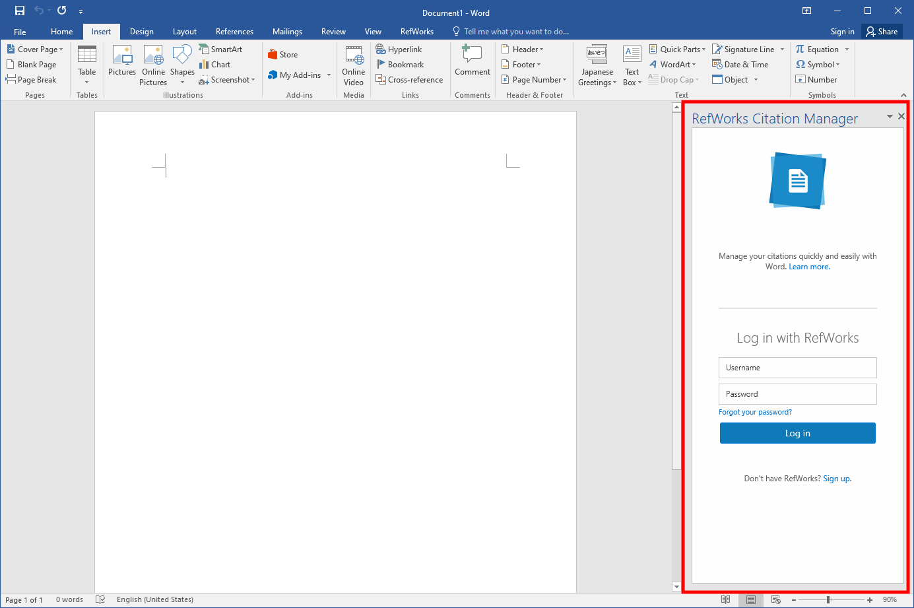Insert a Bookmark

pyautogui.click(x=400, y=65)
